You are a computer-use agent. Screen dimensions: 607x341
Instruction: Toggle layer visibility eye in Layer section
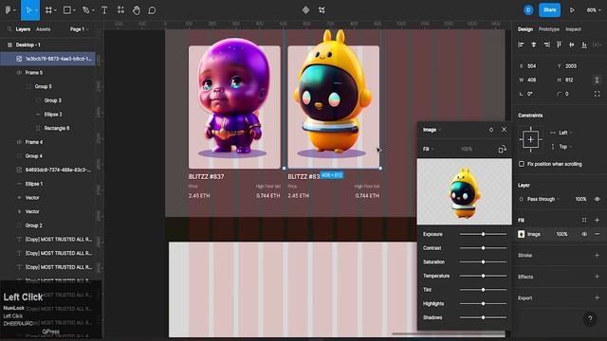click(x=597, y=199)
